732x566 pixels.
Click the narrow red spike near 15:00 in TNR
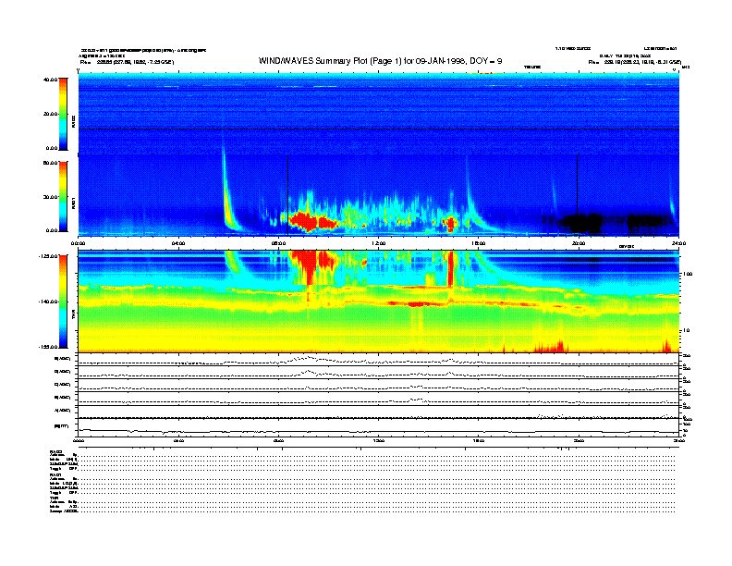tap(450, 269)
